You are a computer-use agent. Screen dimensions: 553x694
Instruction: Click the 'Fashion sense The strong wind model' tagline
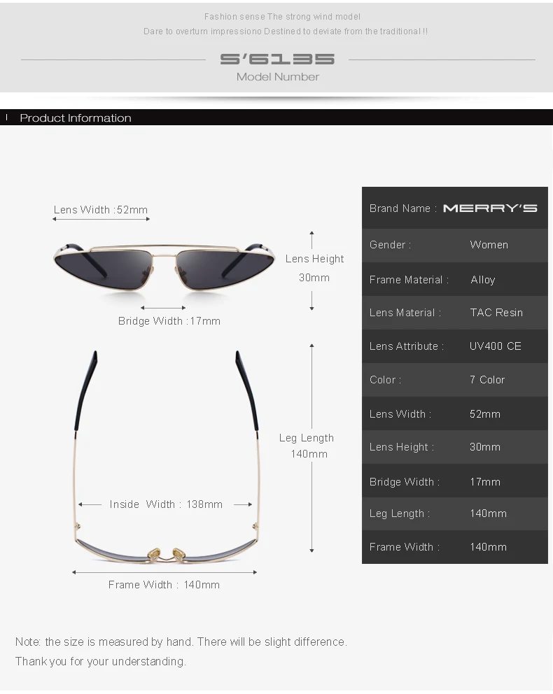pos(282,17)
